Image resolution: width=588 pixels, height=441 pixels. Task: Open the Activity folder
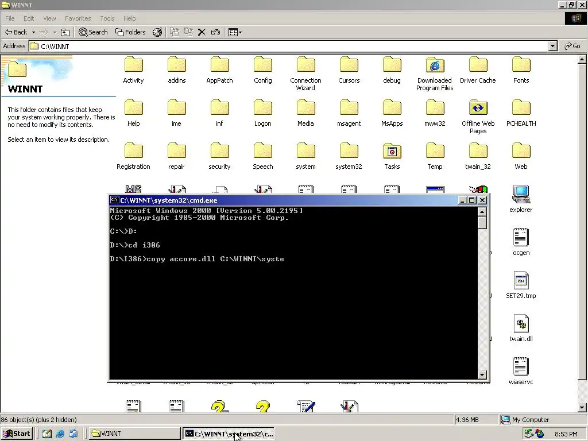coord(133,71)
